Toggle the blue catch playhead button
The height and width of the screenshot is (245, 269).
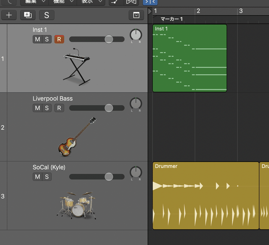click(x=150, y=2)
